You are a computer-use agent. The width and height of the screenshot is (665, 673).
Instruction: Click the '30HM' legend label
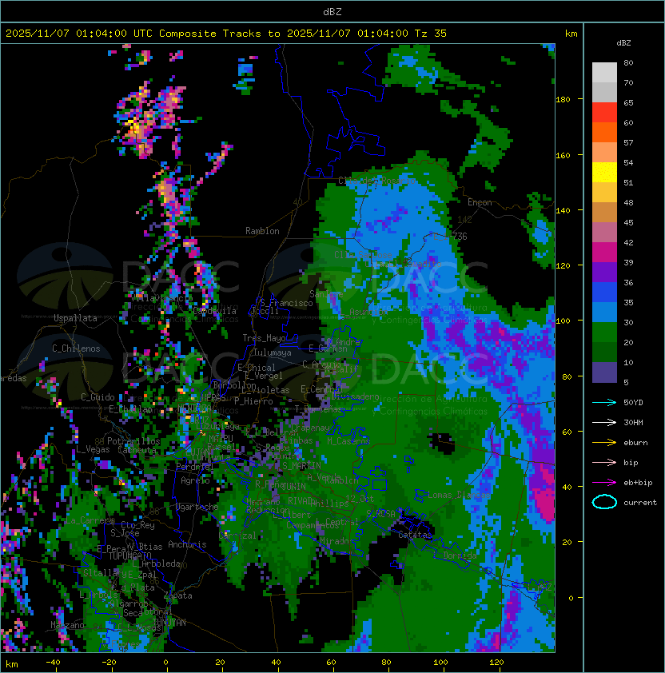(633, 422)
